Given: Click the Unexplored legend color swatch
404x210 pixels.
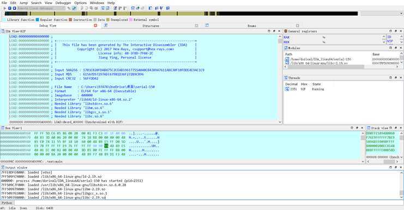Looking at the screenshot, I should tap(108, 20).
